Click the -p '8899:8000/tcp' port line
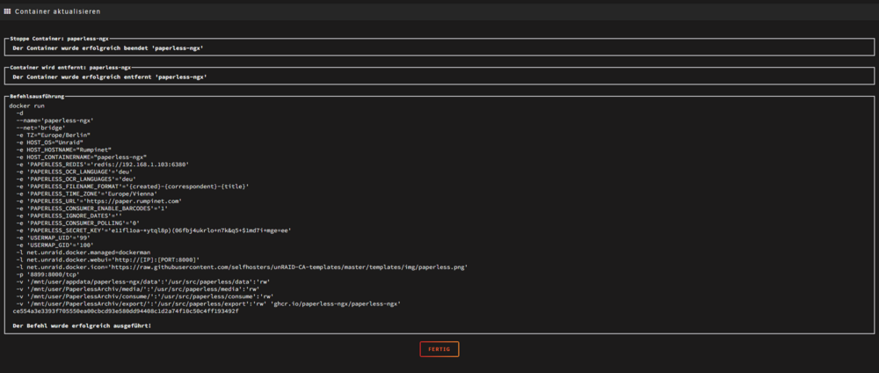Viewport: 879px width, 373px height. (47, 274)
